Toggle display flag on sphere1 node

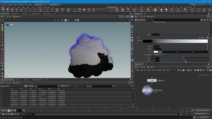(x=156, y=81)
